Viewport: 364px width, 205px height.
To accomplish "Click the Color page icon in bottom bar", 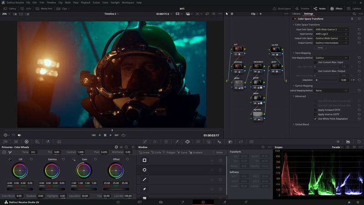I will tap(203, 202).
